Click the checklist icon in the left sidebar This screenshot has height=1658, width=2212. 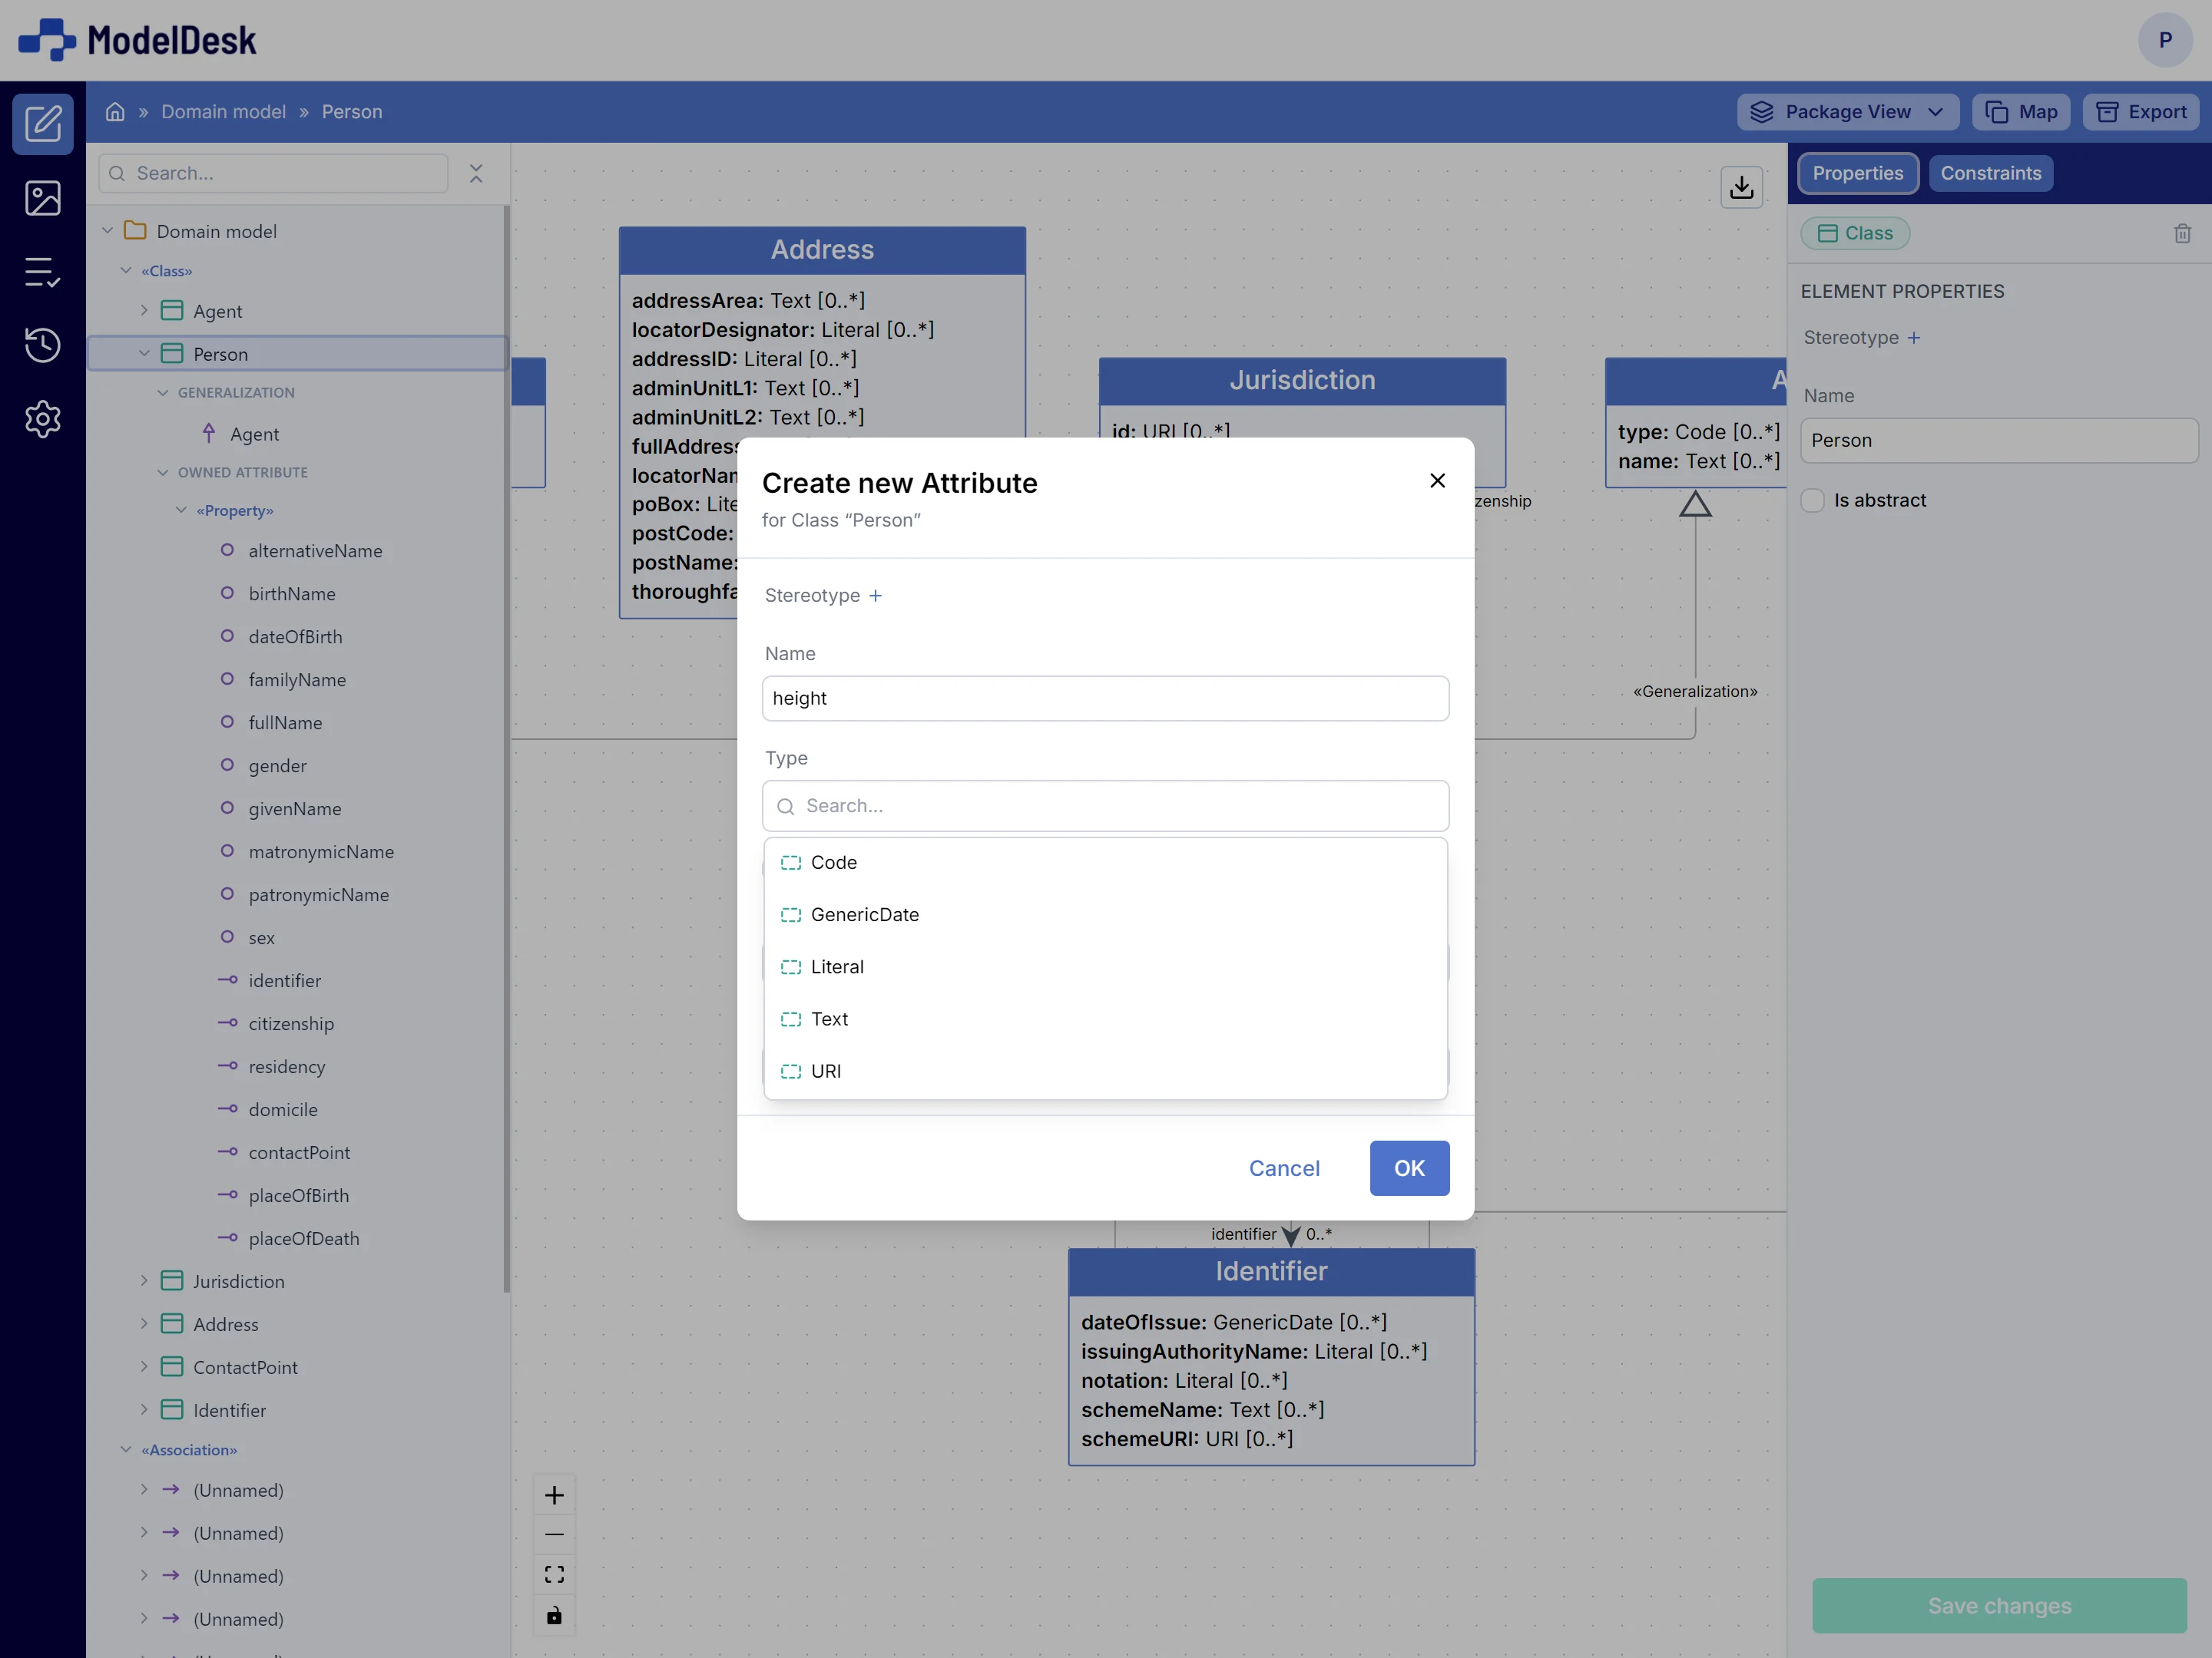tap(43, 272)
